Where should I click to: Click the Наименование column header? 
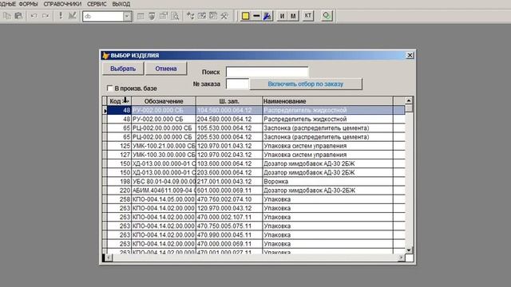coord(327,101)
